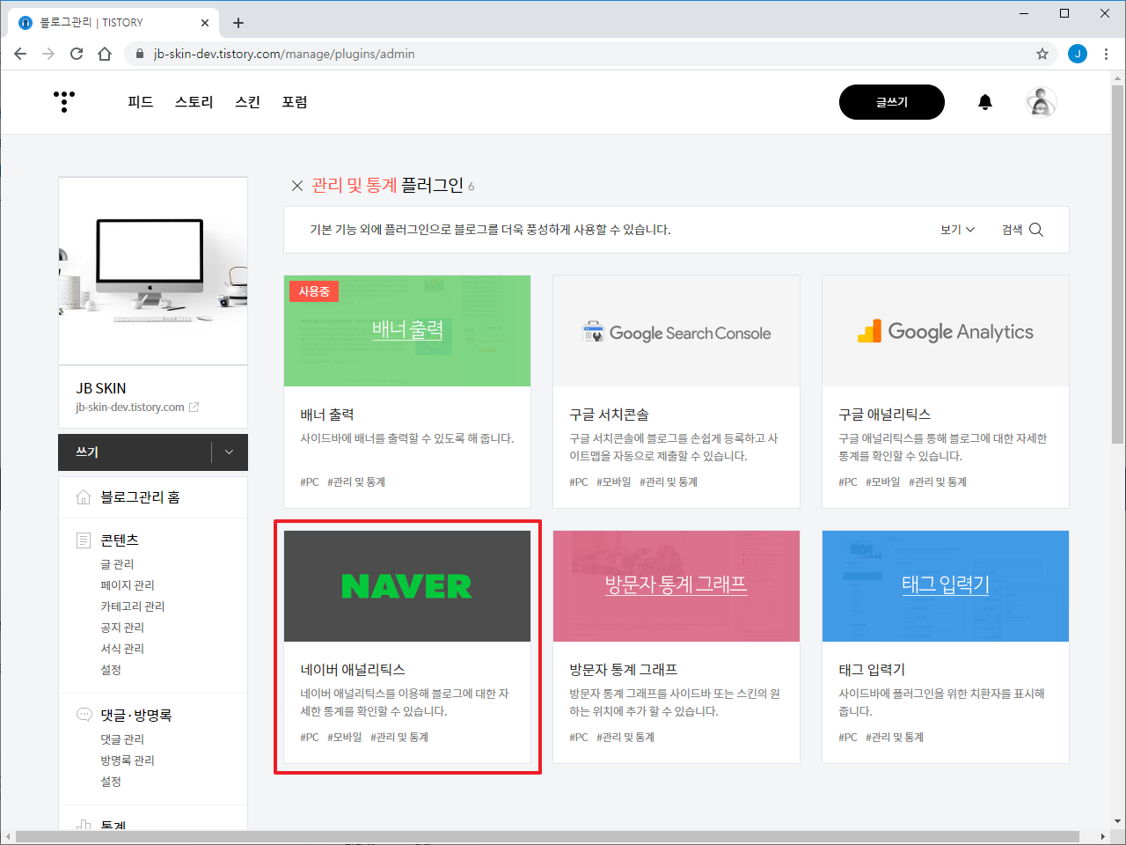
Task: Select the 태그 입력기 plugin thumbnail
Action: pyautogui.click(x=946, y=586)
